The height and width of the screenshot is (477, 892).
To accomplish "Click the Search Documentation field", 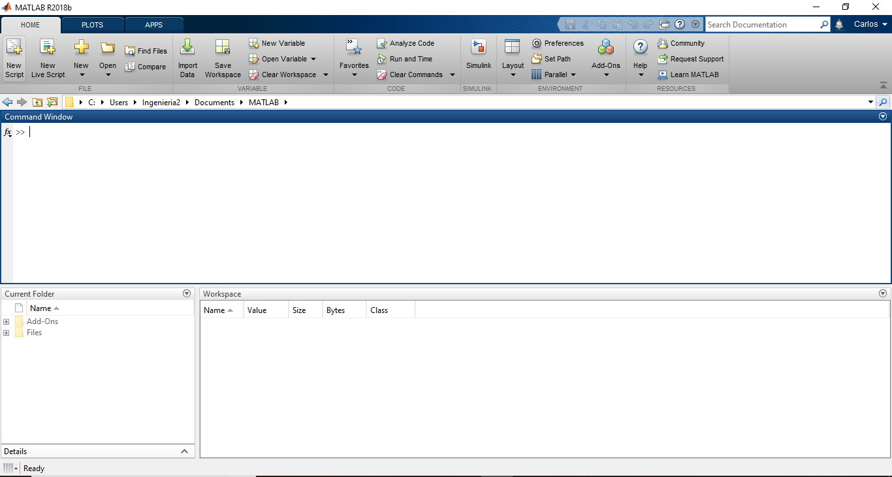I will 764,24.
